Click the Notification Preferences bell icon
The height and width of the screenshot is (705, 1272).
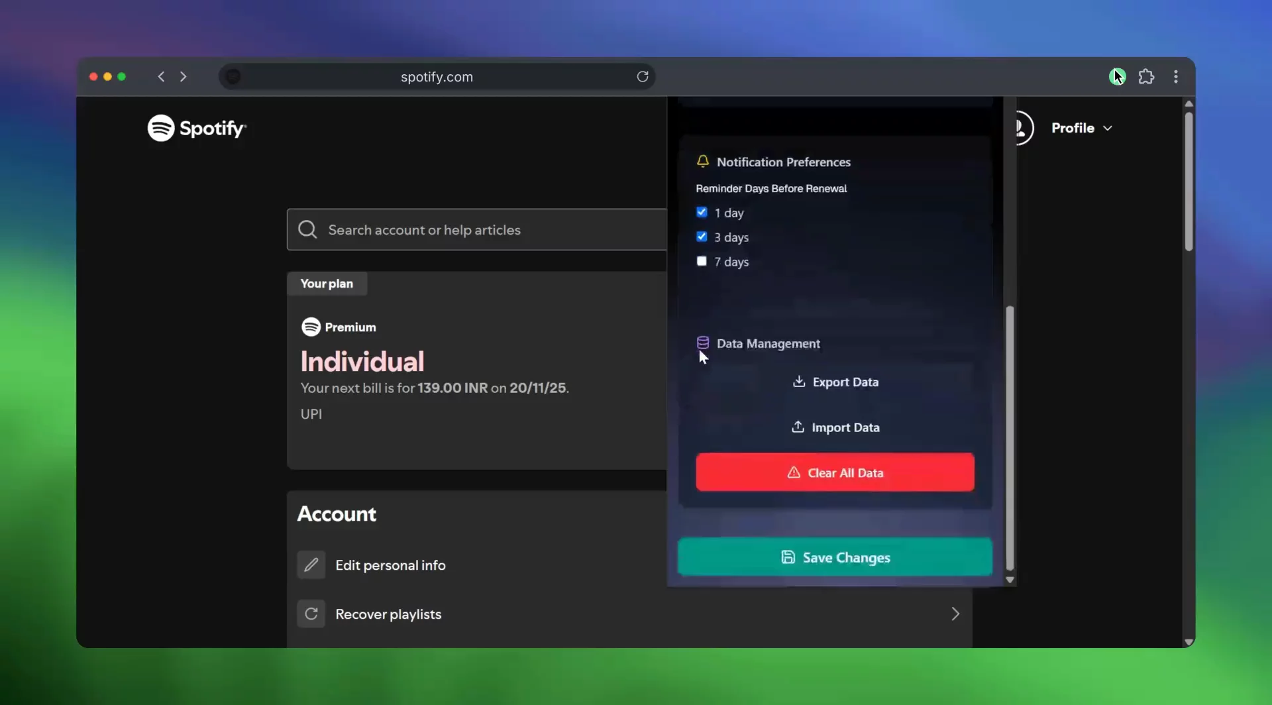click(x=702, y=160)
